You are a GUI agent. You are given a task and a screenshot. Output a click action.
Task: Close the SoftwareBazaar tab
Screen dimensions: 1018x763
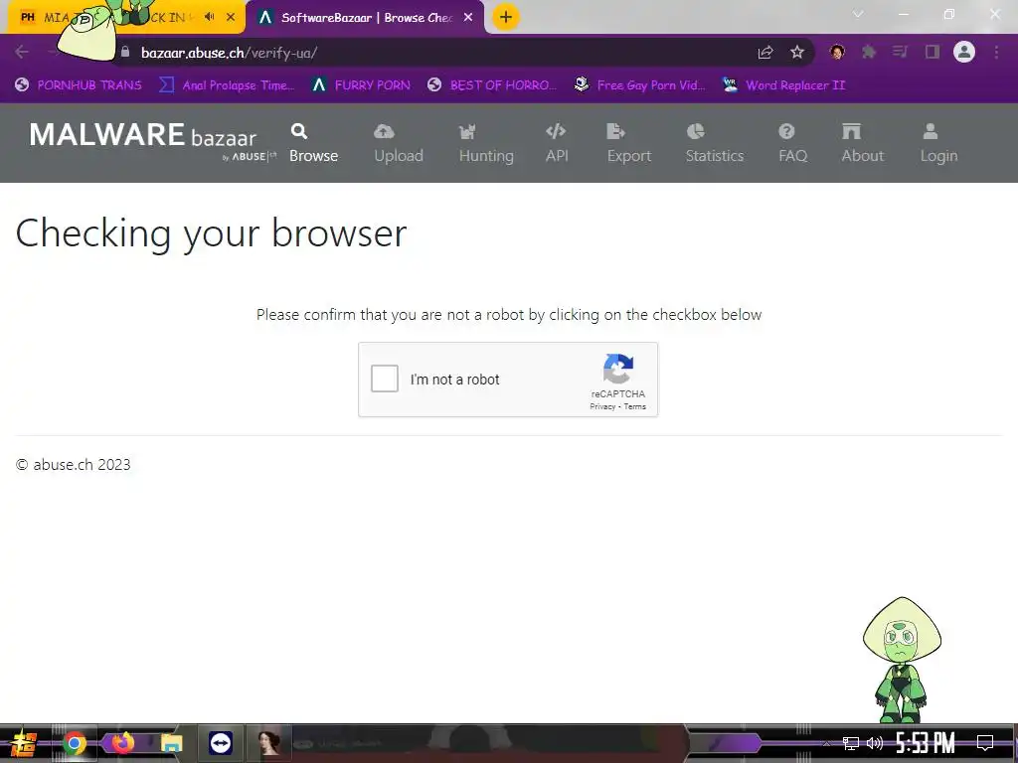(x=468, y=18)
